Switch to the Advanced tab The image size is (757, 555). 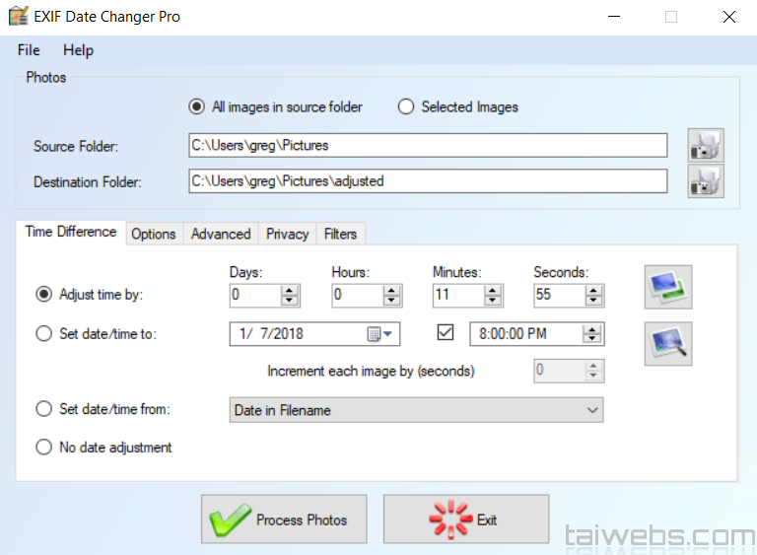pyautogui.click(x=221, y=234)
